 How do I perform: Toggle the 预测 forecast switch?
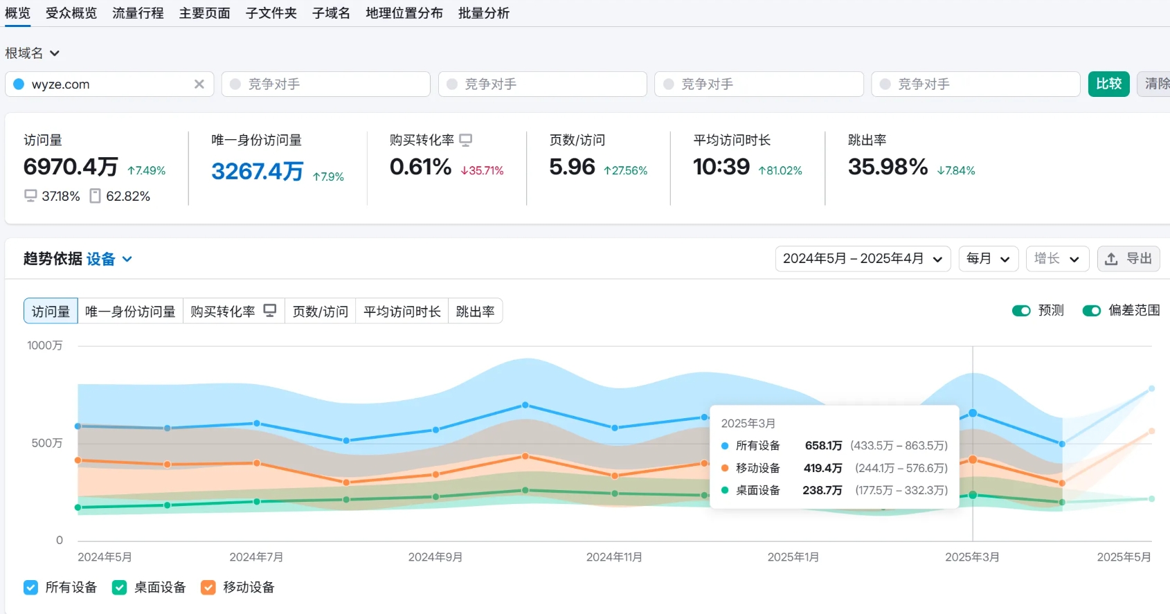1021,311
